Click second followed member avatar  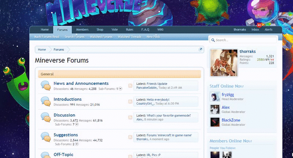(x=227, y=155)
